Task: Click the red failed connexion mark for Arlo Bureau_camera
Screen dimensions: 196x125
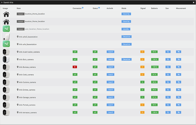Action: pyautogui.click(x=75, y=67)
